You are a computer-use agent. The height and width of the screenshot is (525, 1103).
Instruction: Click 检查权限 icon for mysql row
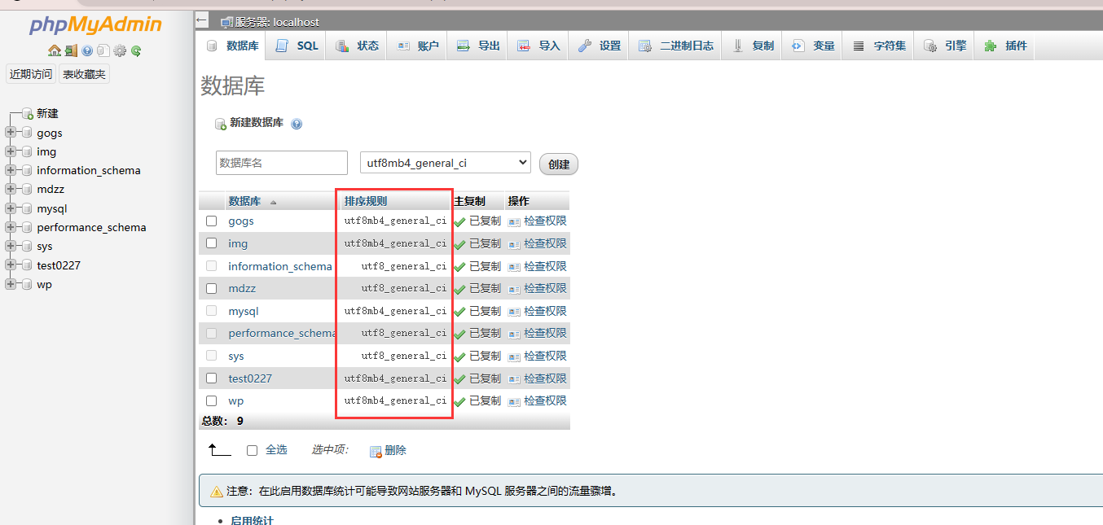(514, 311)
